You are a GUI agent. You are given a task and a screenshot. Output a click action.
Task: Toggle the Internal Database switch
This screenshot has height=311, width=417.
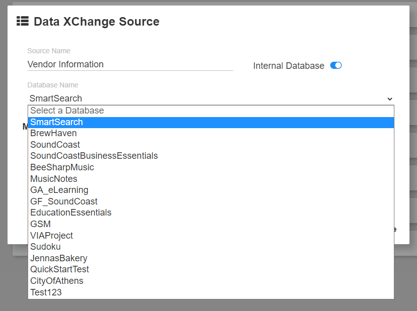tap(336, 65)
